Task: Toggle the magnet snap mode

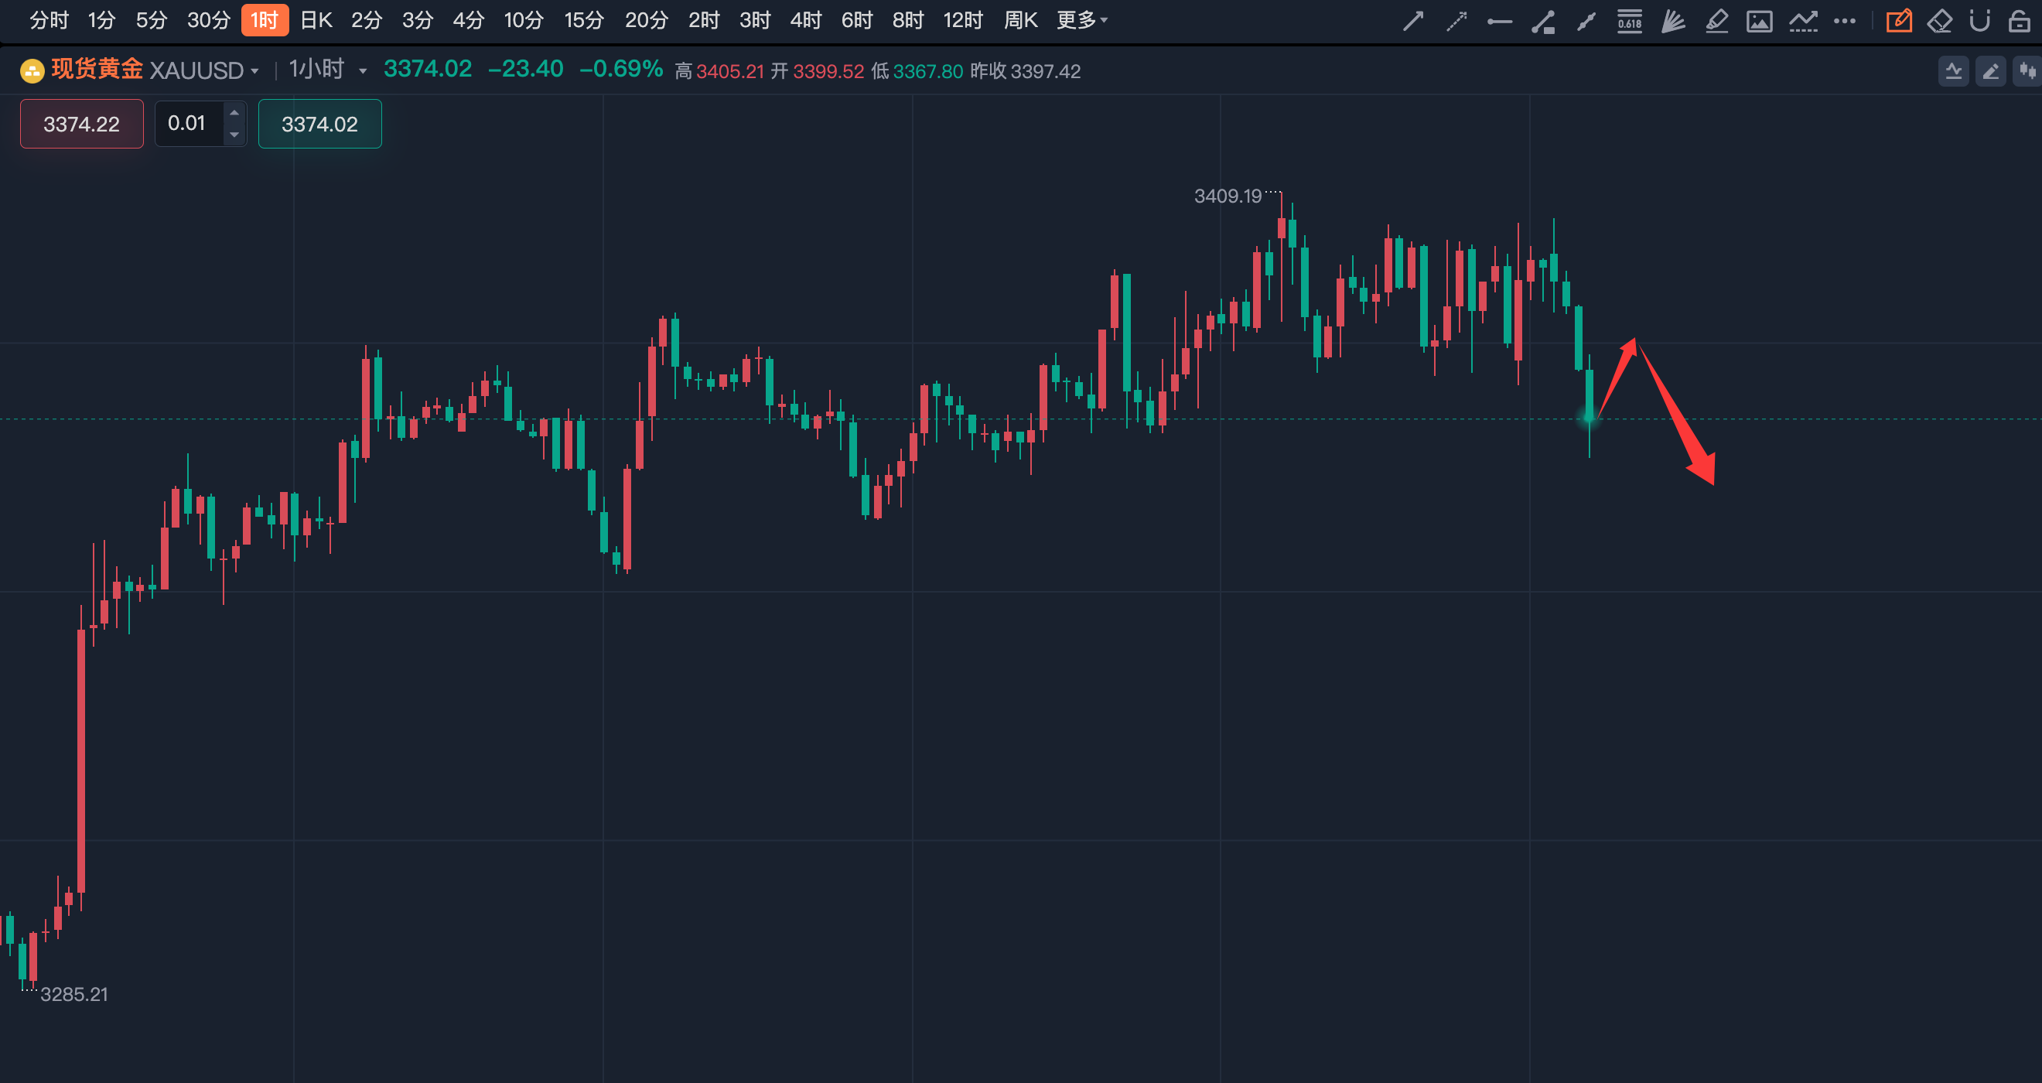Action: pos(1979,21)
